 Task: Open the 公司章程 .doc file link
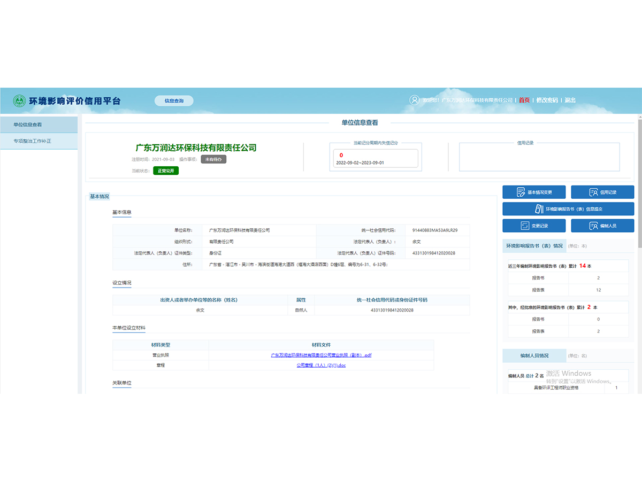(321, 366)
